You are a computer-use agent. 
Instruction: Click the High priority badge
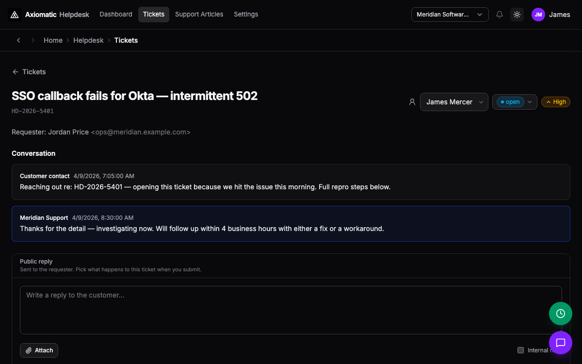point(556,102)
